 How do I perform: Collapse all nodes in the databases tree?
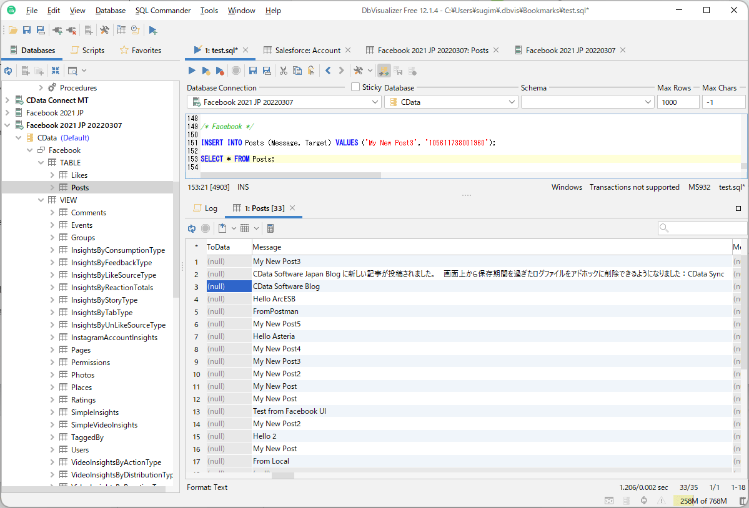[56, 71]
